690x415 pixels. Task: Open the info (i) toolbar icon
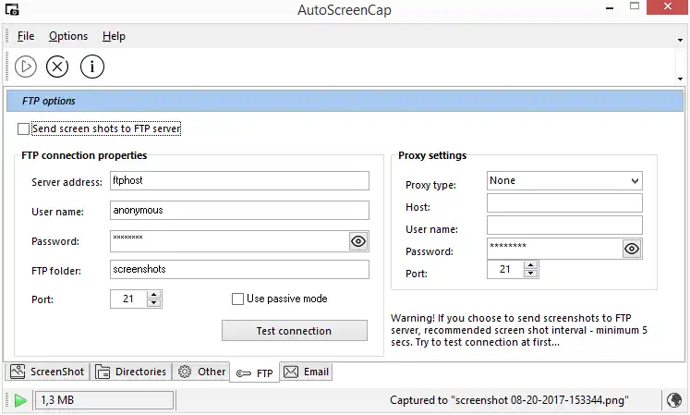(91, 67)
